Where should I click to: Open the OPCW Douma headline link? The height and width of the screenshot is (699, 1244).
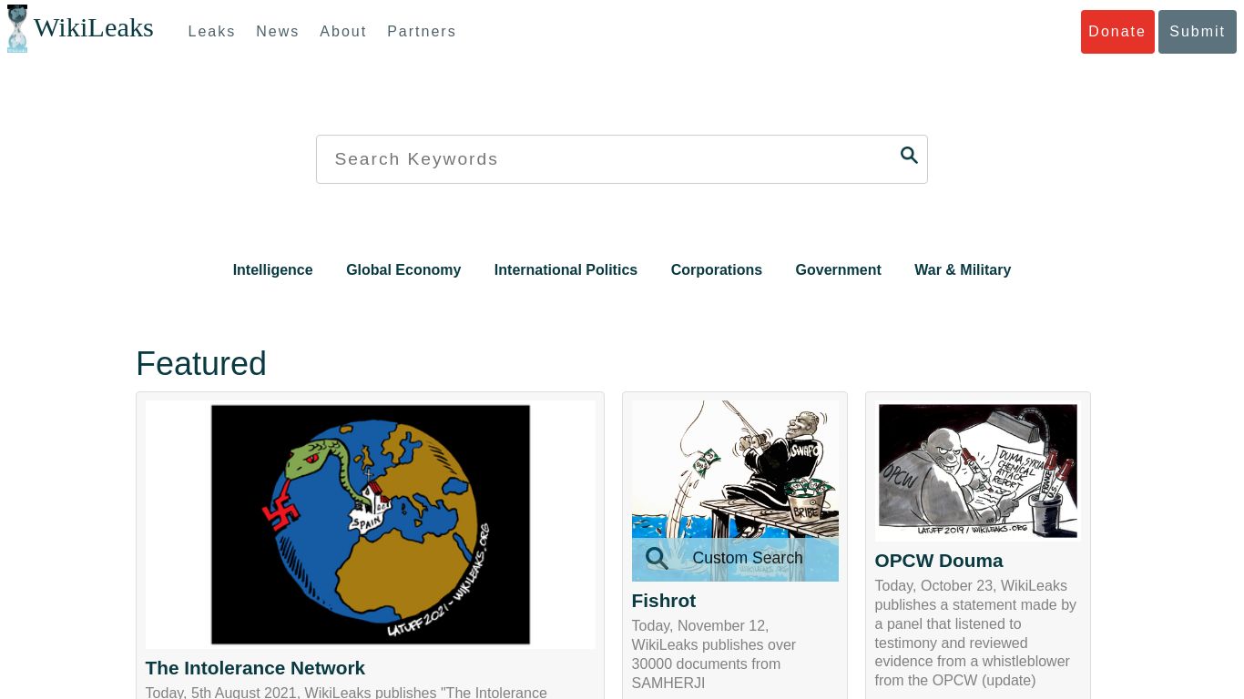939,561
